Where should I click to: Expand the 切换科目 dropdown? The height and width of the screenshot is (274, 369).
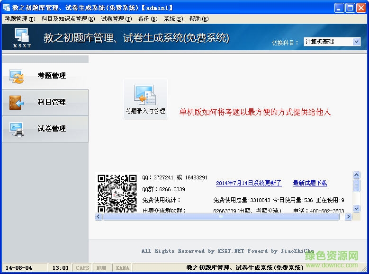point(356,42)
